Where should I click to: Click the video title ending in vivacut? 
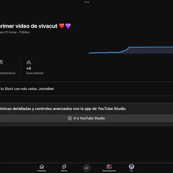(35, 26)
